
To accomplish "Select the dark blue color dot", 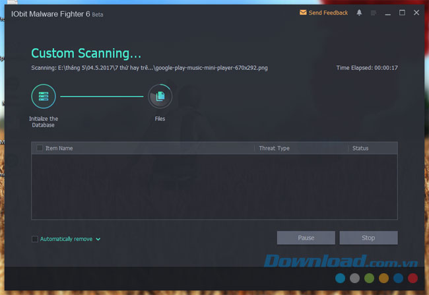I will 398,278.
